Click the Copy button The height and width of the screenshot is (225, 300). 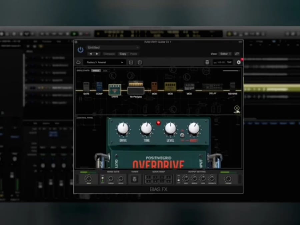pos(123,54)
